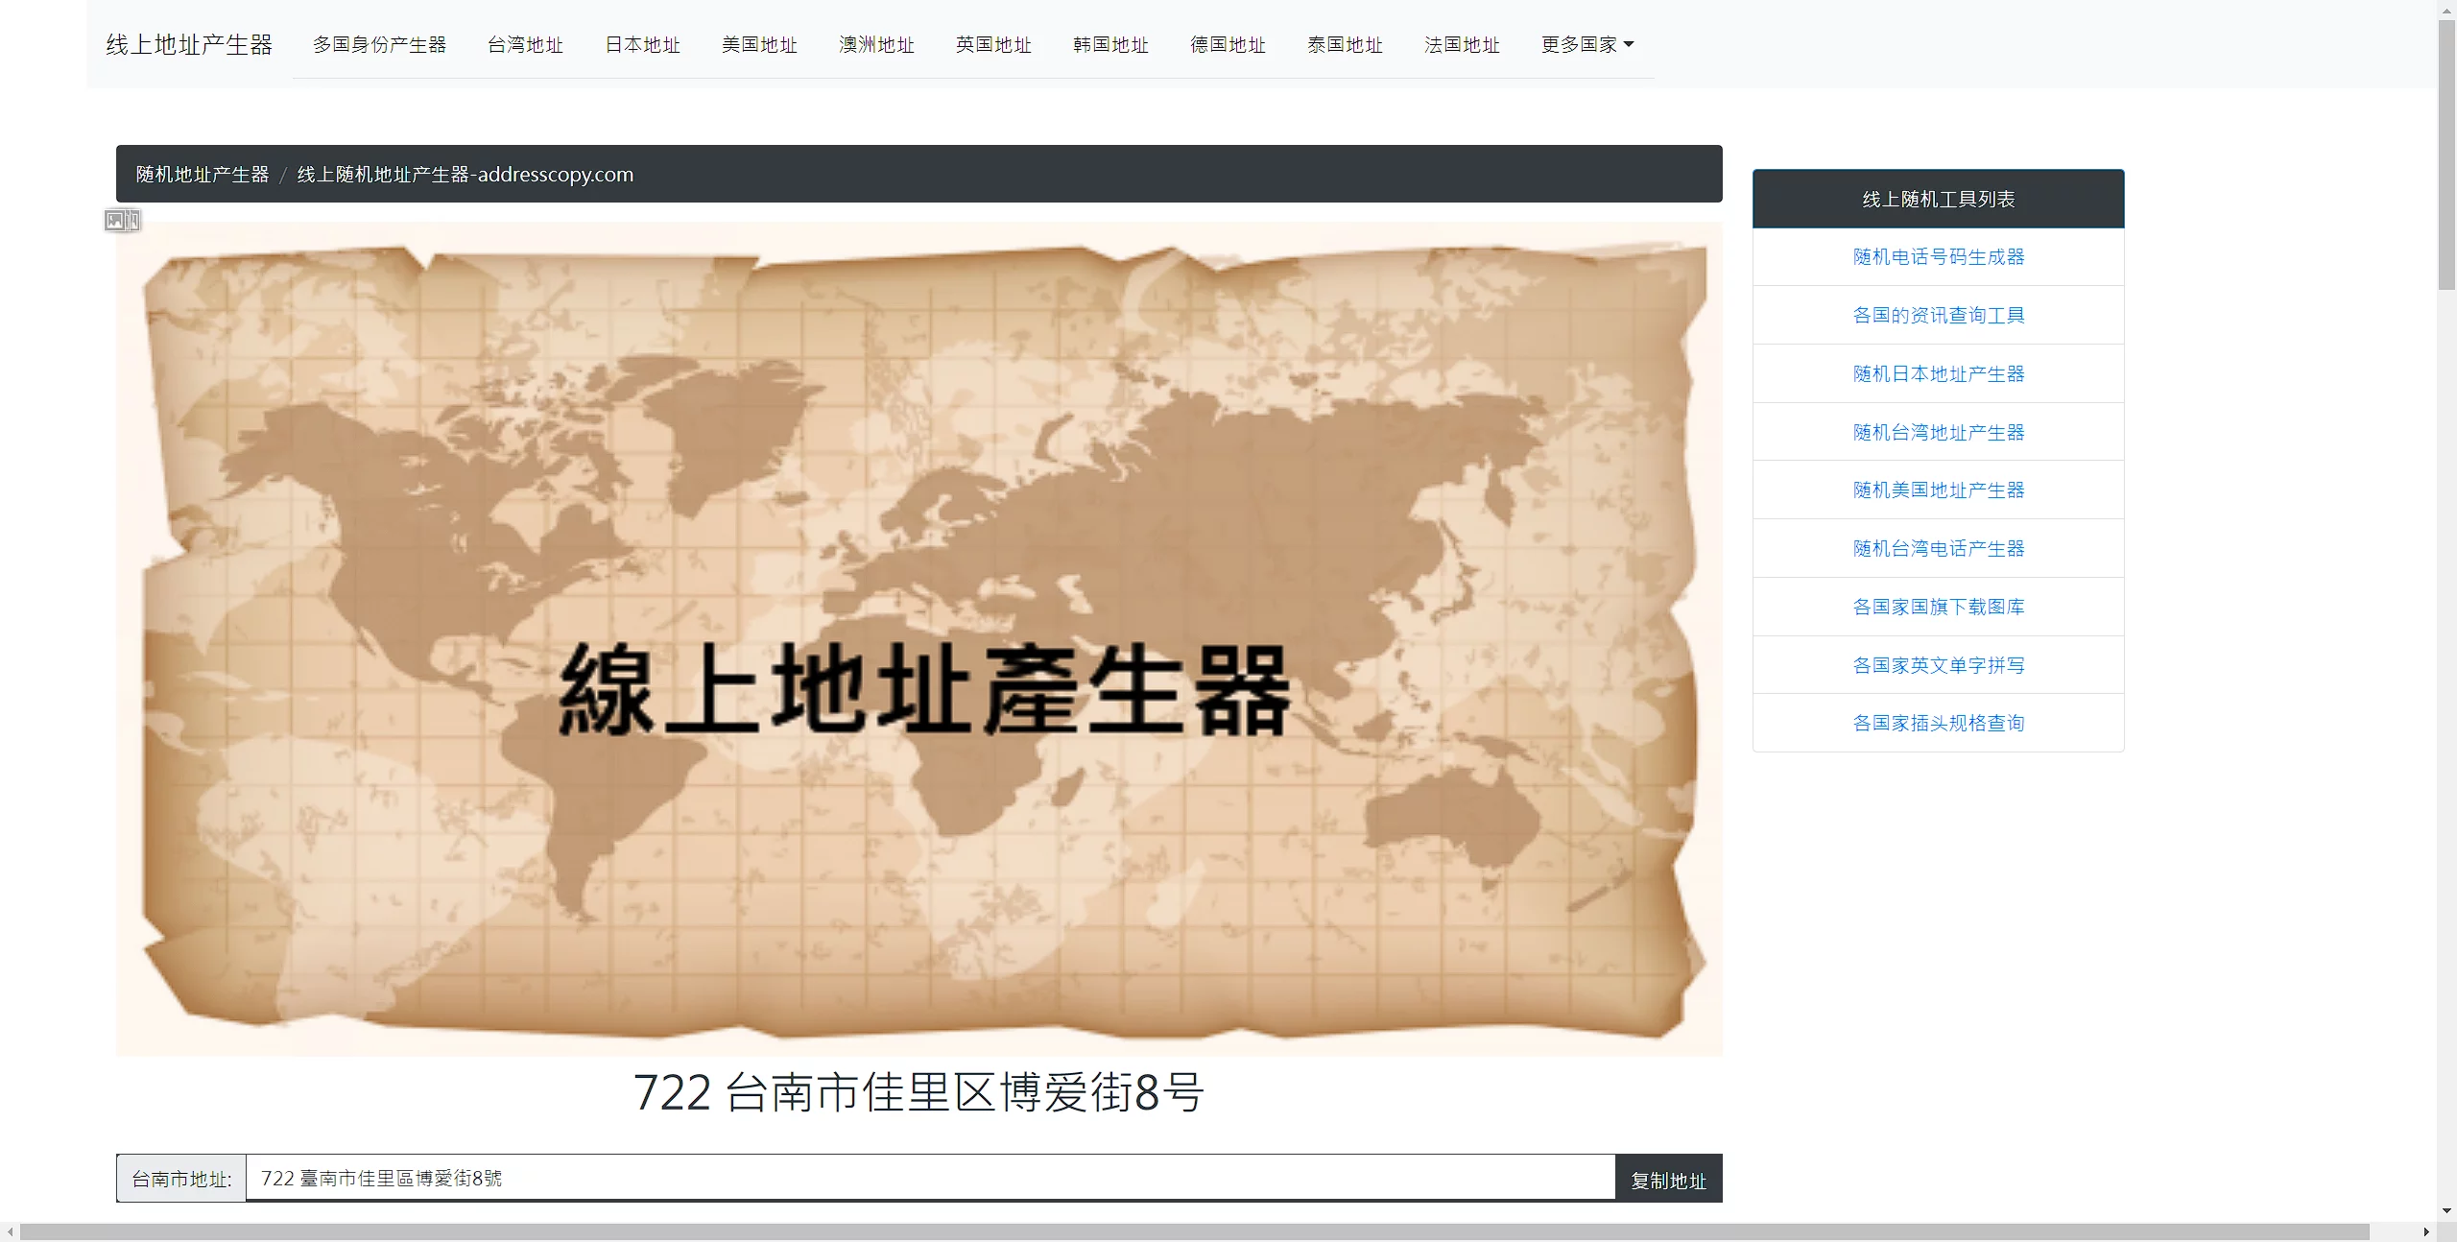The height and width of the screenshot is (1242, 2457).
Task: Open the 各国家国旗下载图库 link
Action: point(1938,607)
